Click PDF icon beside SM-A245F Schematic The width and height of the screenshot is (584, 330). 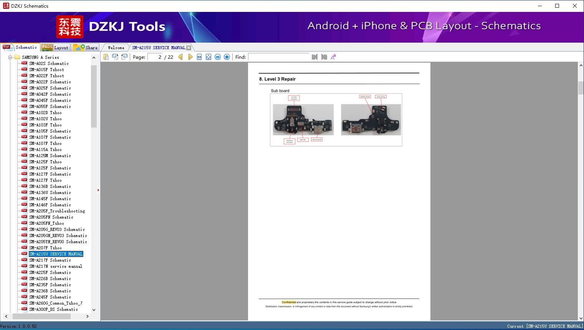24,297
